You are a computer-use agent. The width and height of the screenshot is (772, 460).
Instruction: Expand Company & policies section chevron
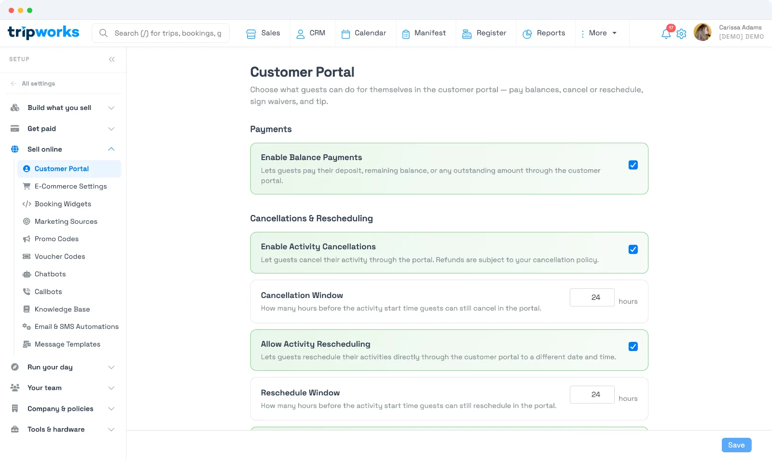coord(111,409)
